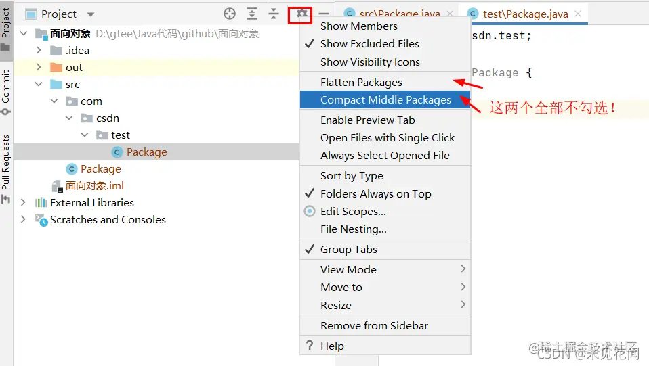649x366 pixels.
Task: Select the src source folder icon
Action: pos(56,85)
